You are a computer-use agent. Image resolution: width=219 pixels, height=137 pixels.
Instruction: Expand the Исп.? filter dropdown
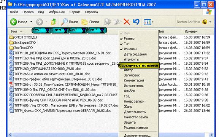click(x=102, y=30)
